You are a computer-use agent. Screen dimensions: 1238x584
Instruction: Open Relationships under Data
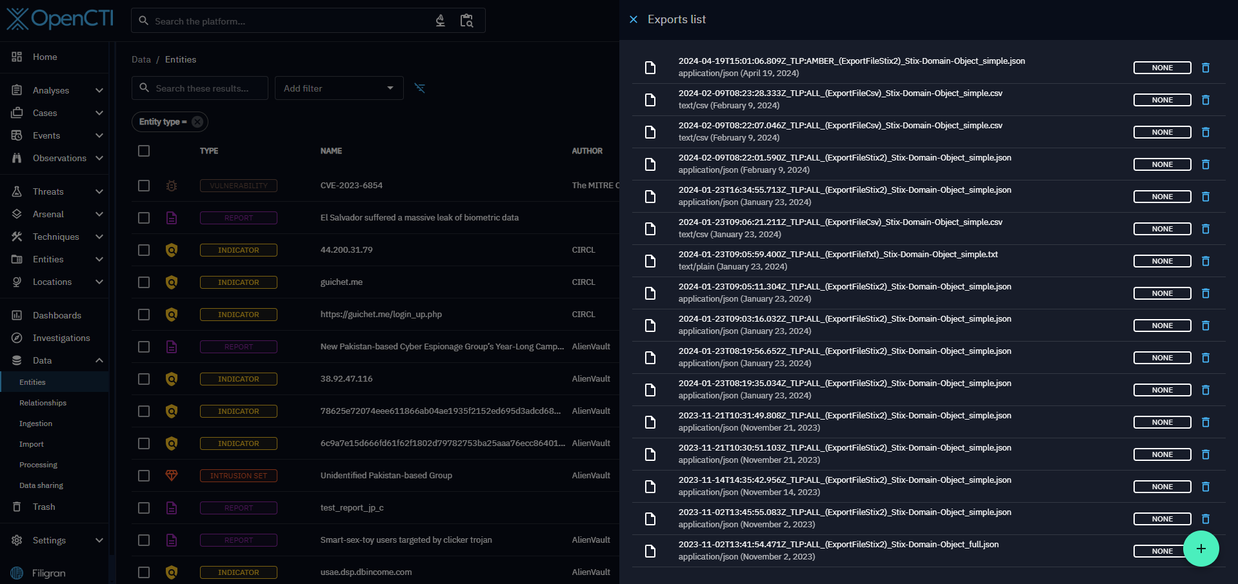tap(43, 403)
